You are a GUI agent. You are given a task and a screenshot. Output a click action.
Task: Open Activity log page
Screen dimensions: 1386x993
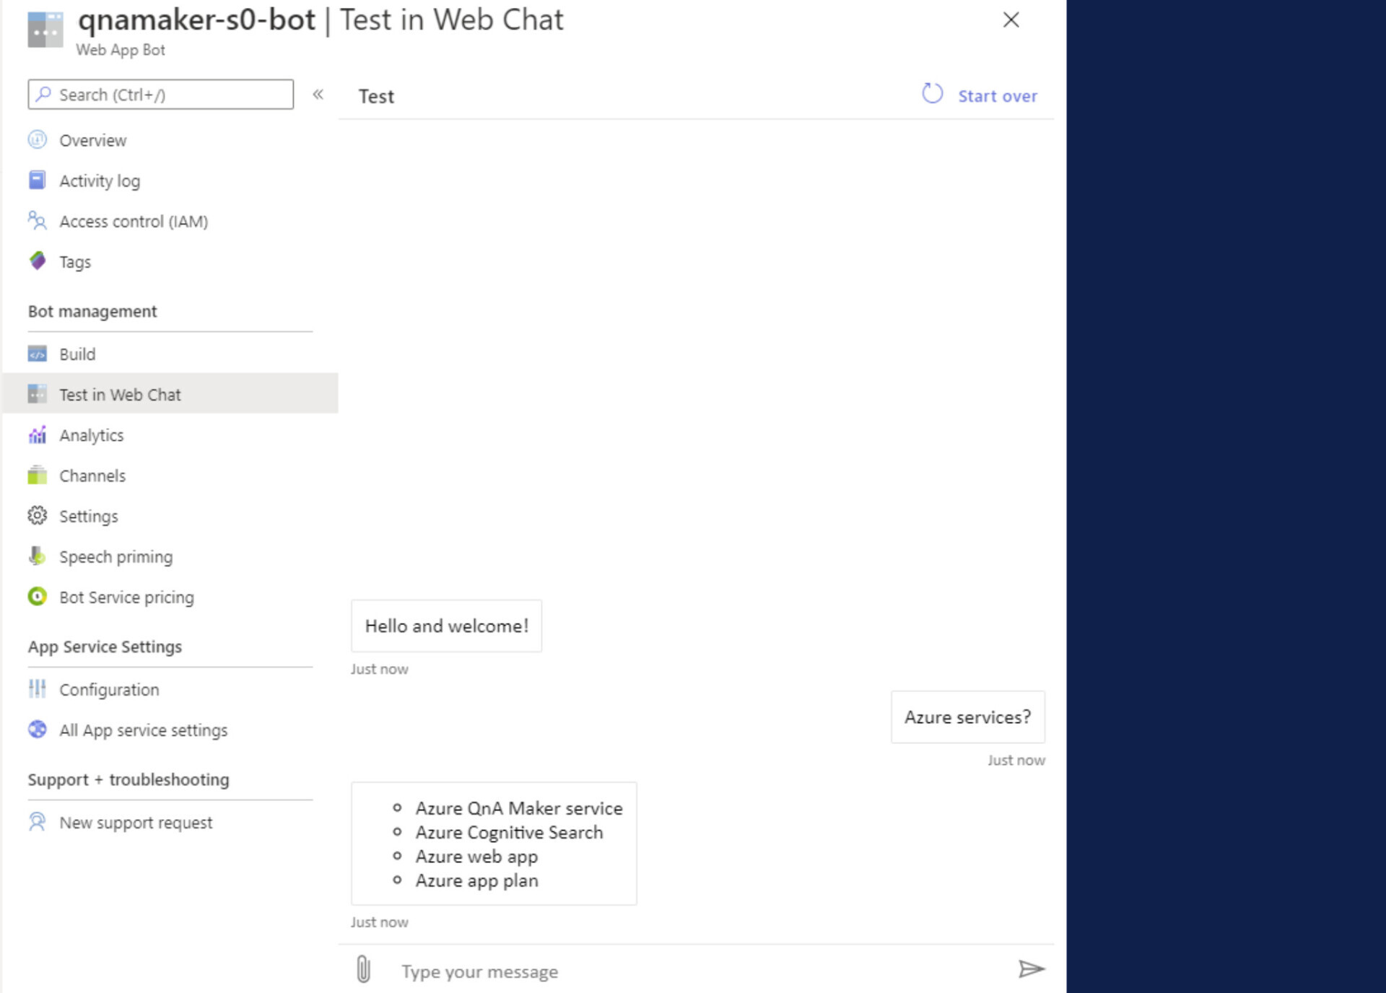click(100, 181)
